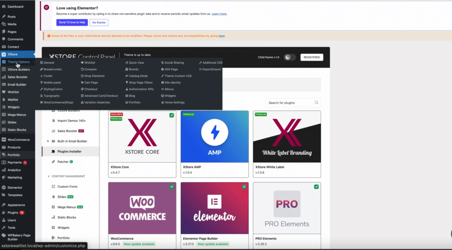This screenshot has width=452, height=250.
Task: Follow the 'here' link in warning notice
Action: 221,36
